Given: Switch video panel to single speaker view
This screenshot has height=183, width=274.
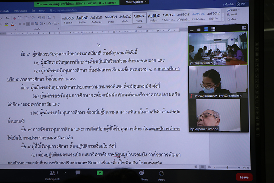Looking at the screenshot, I should 199,30.
